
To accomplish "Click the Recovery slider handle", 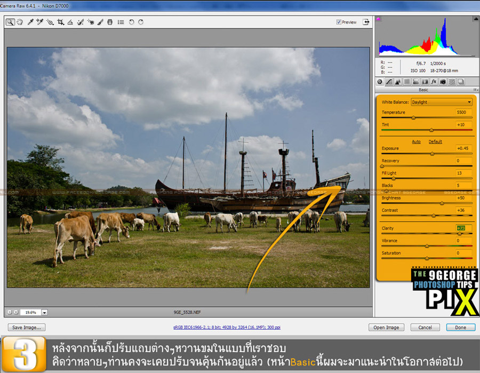I will (382, 166).
